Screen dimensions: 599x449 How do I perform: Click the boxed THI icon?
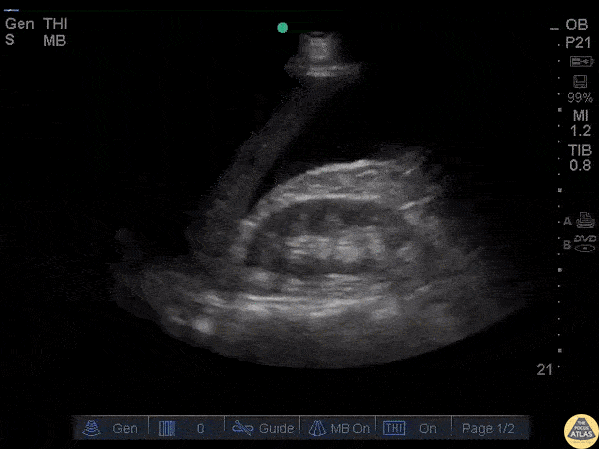click(x=394, y=428)
